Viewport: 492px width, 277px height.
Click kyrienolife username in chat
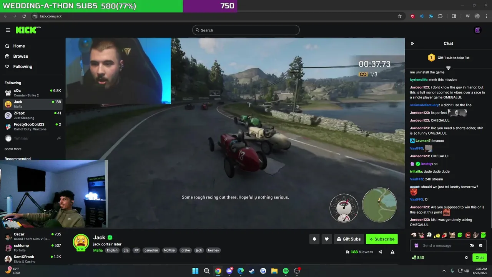tap(419, 80)
